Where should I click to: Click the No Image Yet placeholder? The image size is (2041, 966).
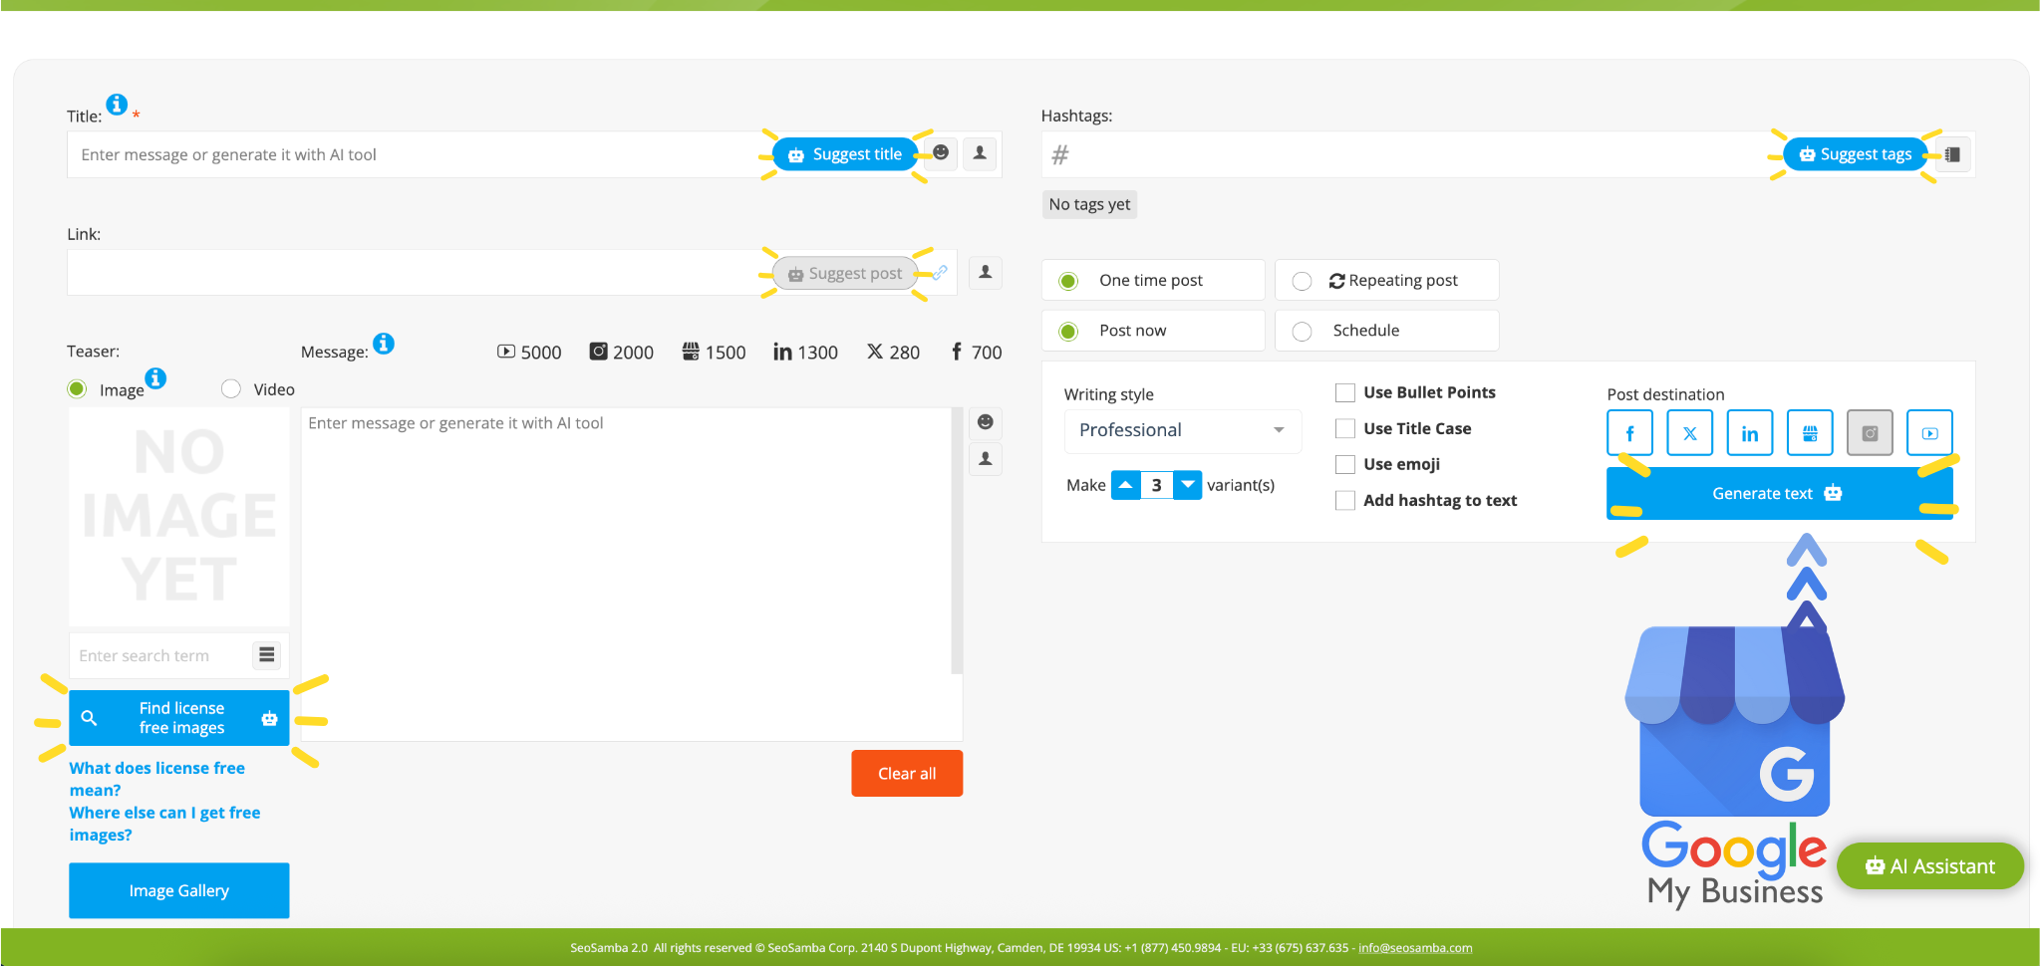tap(179, 516)
